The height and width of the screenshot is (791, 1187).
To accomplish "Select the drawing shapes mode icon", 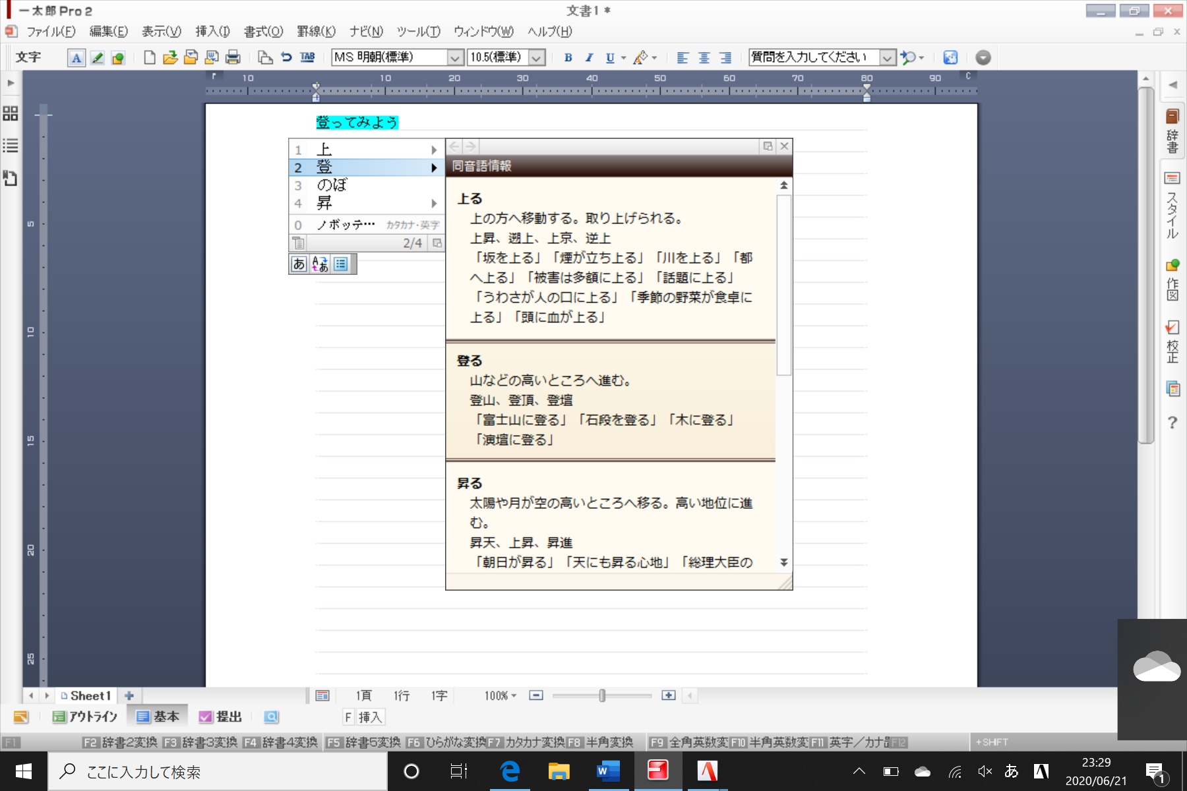I will 118,57.
